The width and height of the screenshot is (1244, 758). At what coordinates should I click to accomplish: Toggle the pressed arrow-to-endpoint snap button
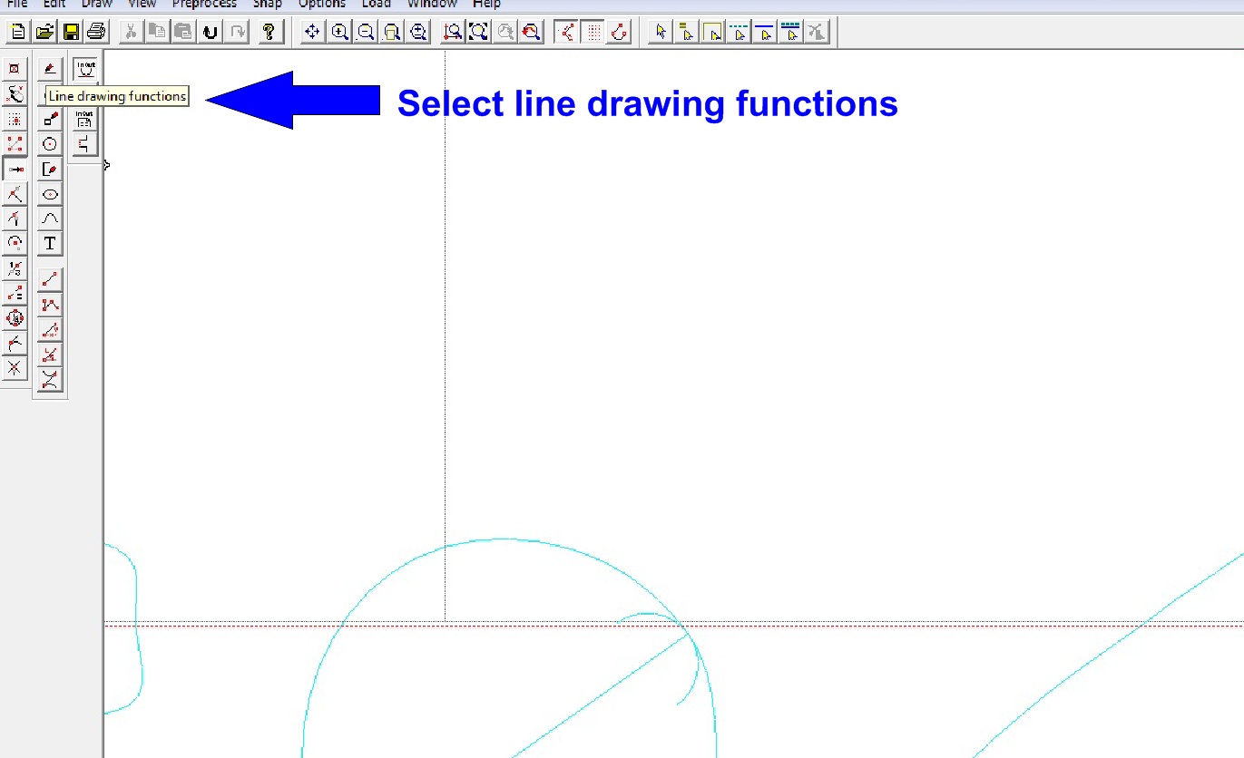coord(15,170)
